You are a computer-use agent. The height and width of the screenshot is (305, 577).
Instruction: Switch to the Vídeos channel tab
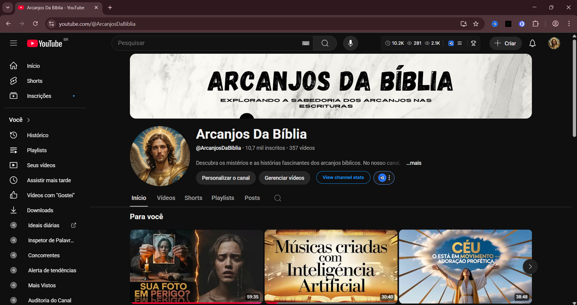[166, 198]
